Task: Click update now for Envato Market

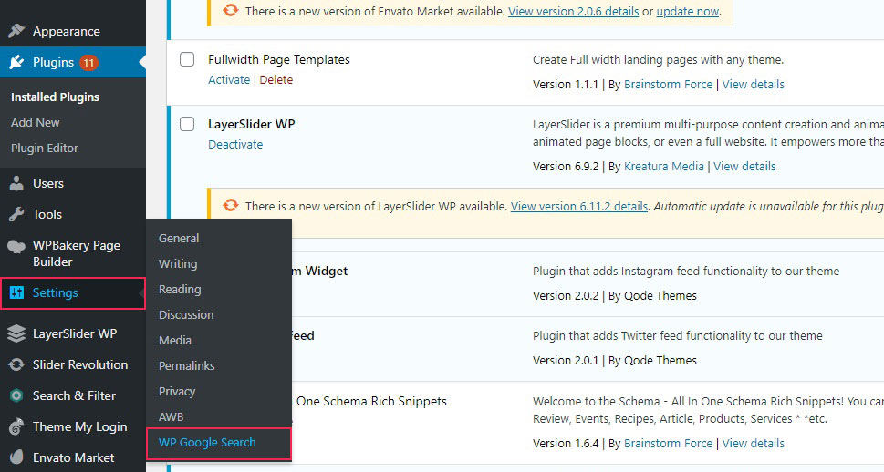Action: (x=687, y=11)
